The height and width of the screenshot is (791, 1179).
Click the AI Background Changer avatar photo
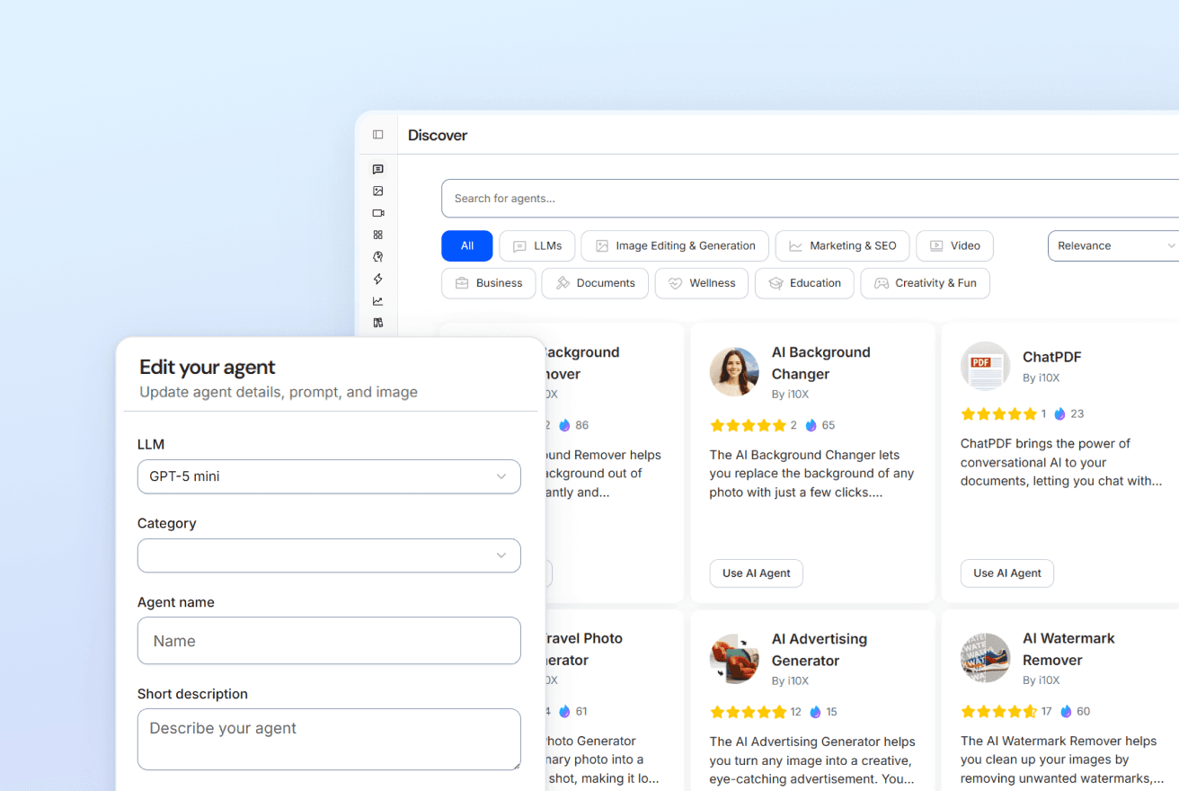coord(734,372)
